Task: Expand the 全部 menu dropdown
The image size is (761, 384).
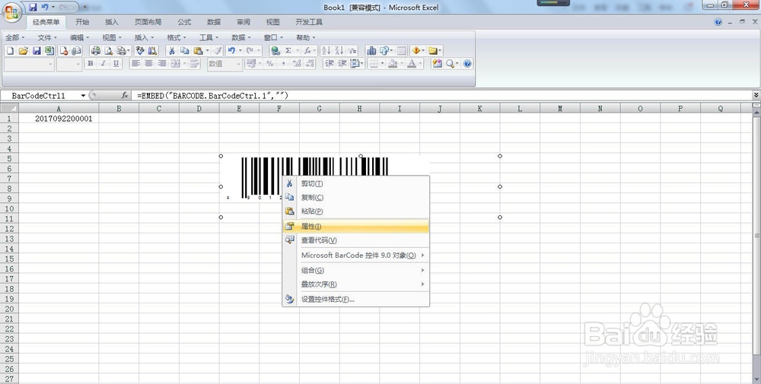Action: [x=15, y=37]
